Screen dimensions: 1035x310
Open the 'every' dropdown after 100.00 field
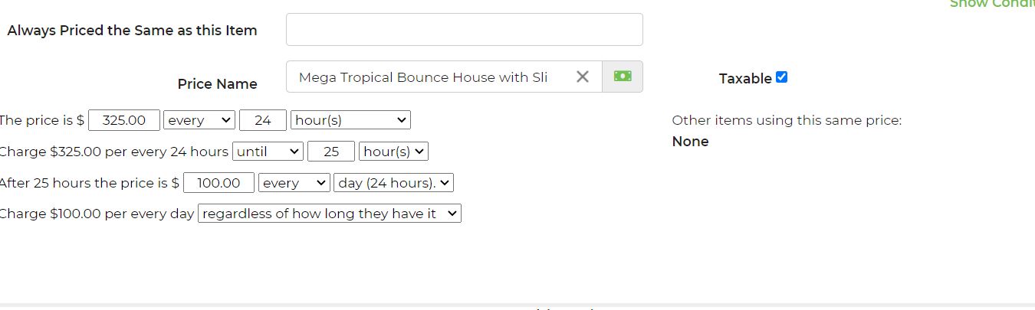tap(294, 183)
